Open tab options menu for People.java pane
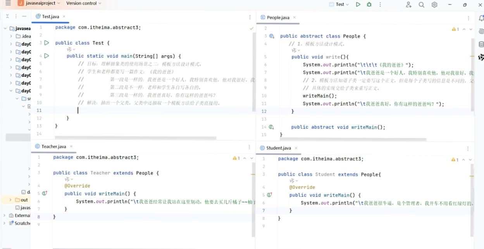Image resolution: width=484 pixels, height=249 pixels. 468,18
